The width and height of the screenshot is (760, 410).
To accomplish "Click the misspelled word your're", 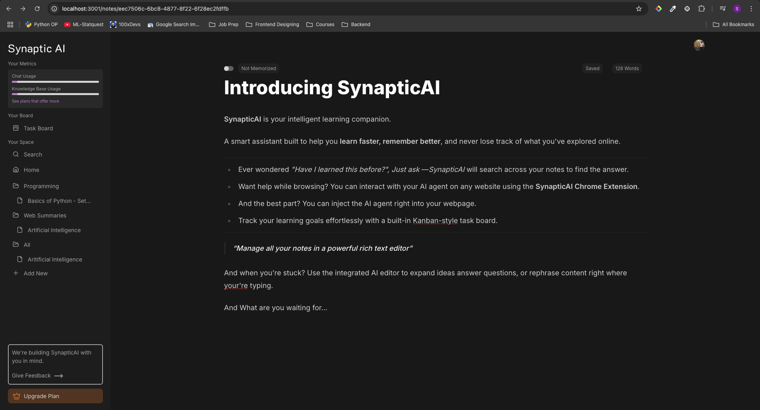I will click(236, 286).
